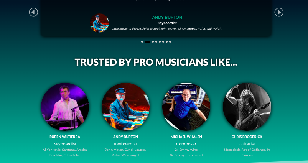Image resolution: width=308 pixels, height=163 pixels.
Task: Select the third carousel dot
Action: click(153, 42)
